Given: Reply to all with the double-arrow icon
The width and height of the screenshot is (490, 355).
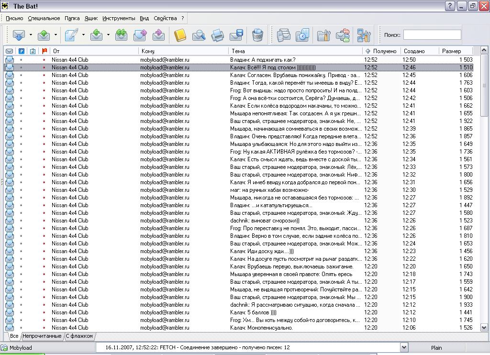Looking at the screenshot, I should tap(121, 35).
